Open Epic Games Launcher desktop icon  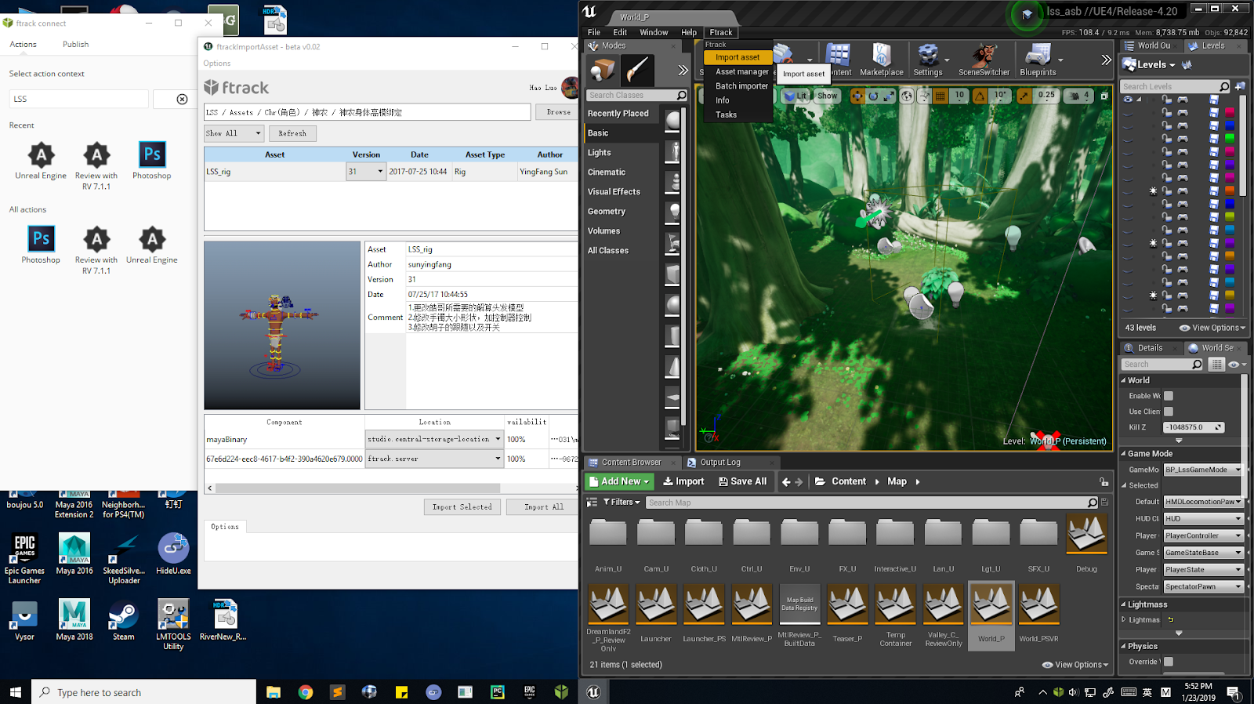pyautogui.click(x=24, y=559)
